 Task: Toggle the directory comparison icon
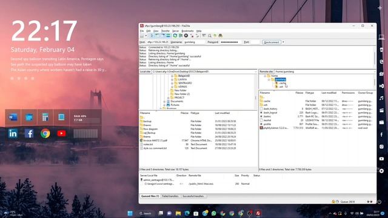[209, 36]
